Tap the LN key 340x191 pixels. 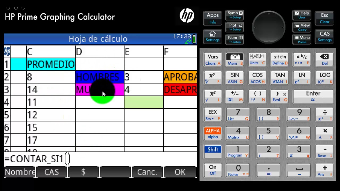302,78
